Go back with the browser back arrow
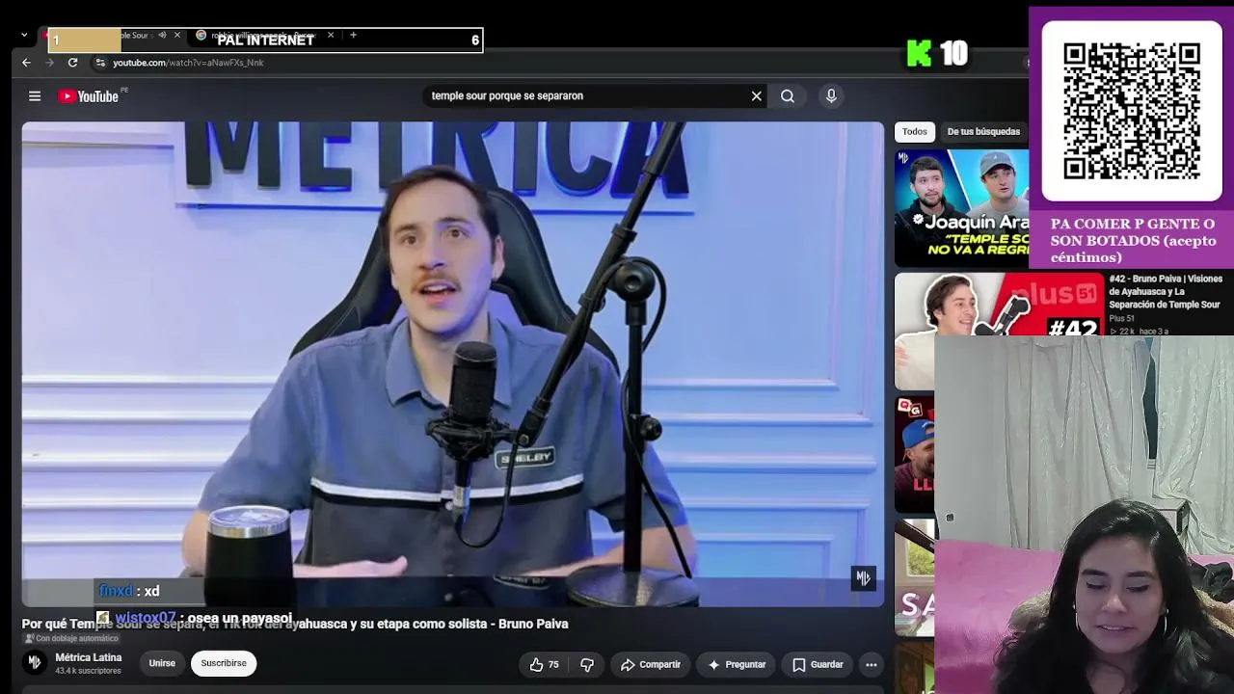Viewport: 1234px width, 694px height. [26, 63]
